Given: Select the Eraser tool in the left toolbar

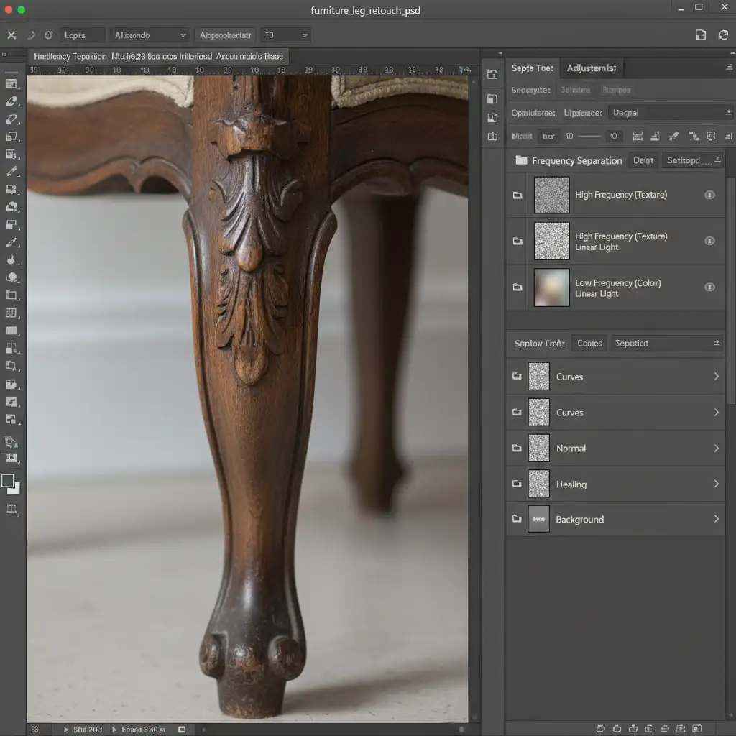Looking at the screenshot, I should (x=11, y=102).
